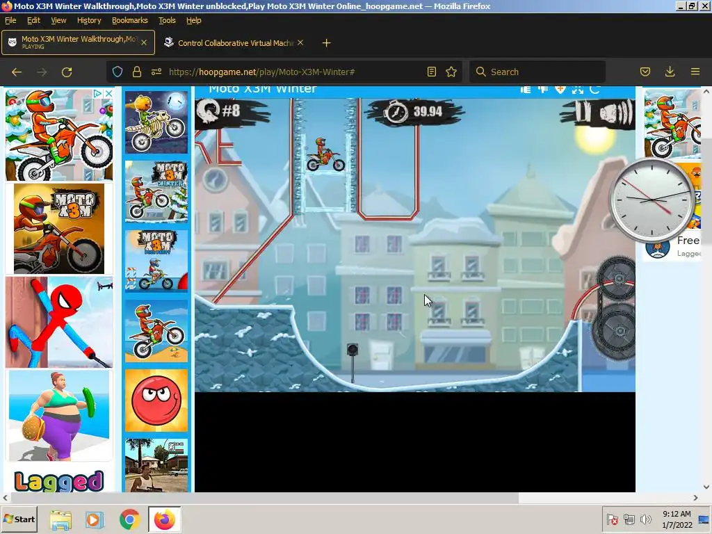The image size is (712, 534).
Task: Open the orange Moto X3M game ad
Action: tap(59, 228)
